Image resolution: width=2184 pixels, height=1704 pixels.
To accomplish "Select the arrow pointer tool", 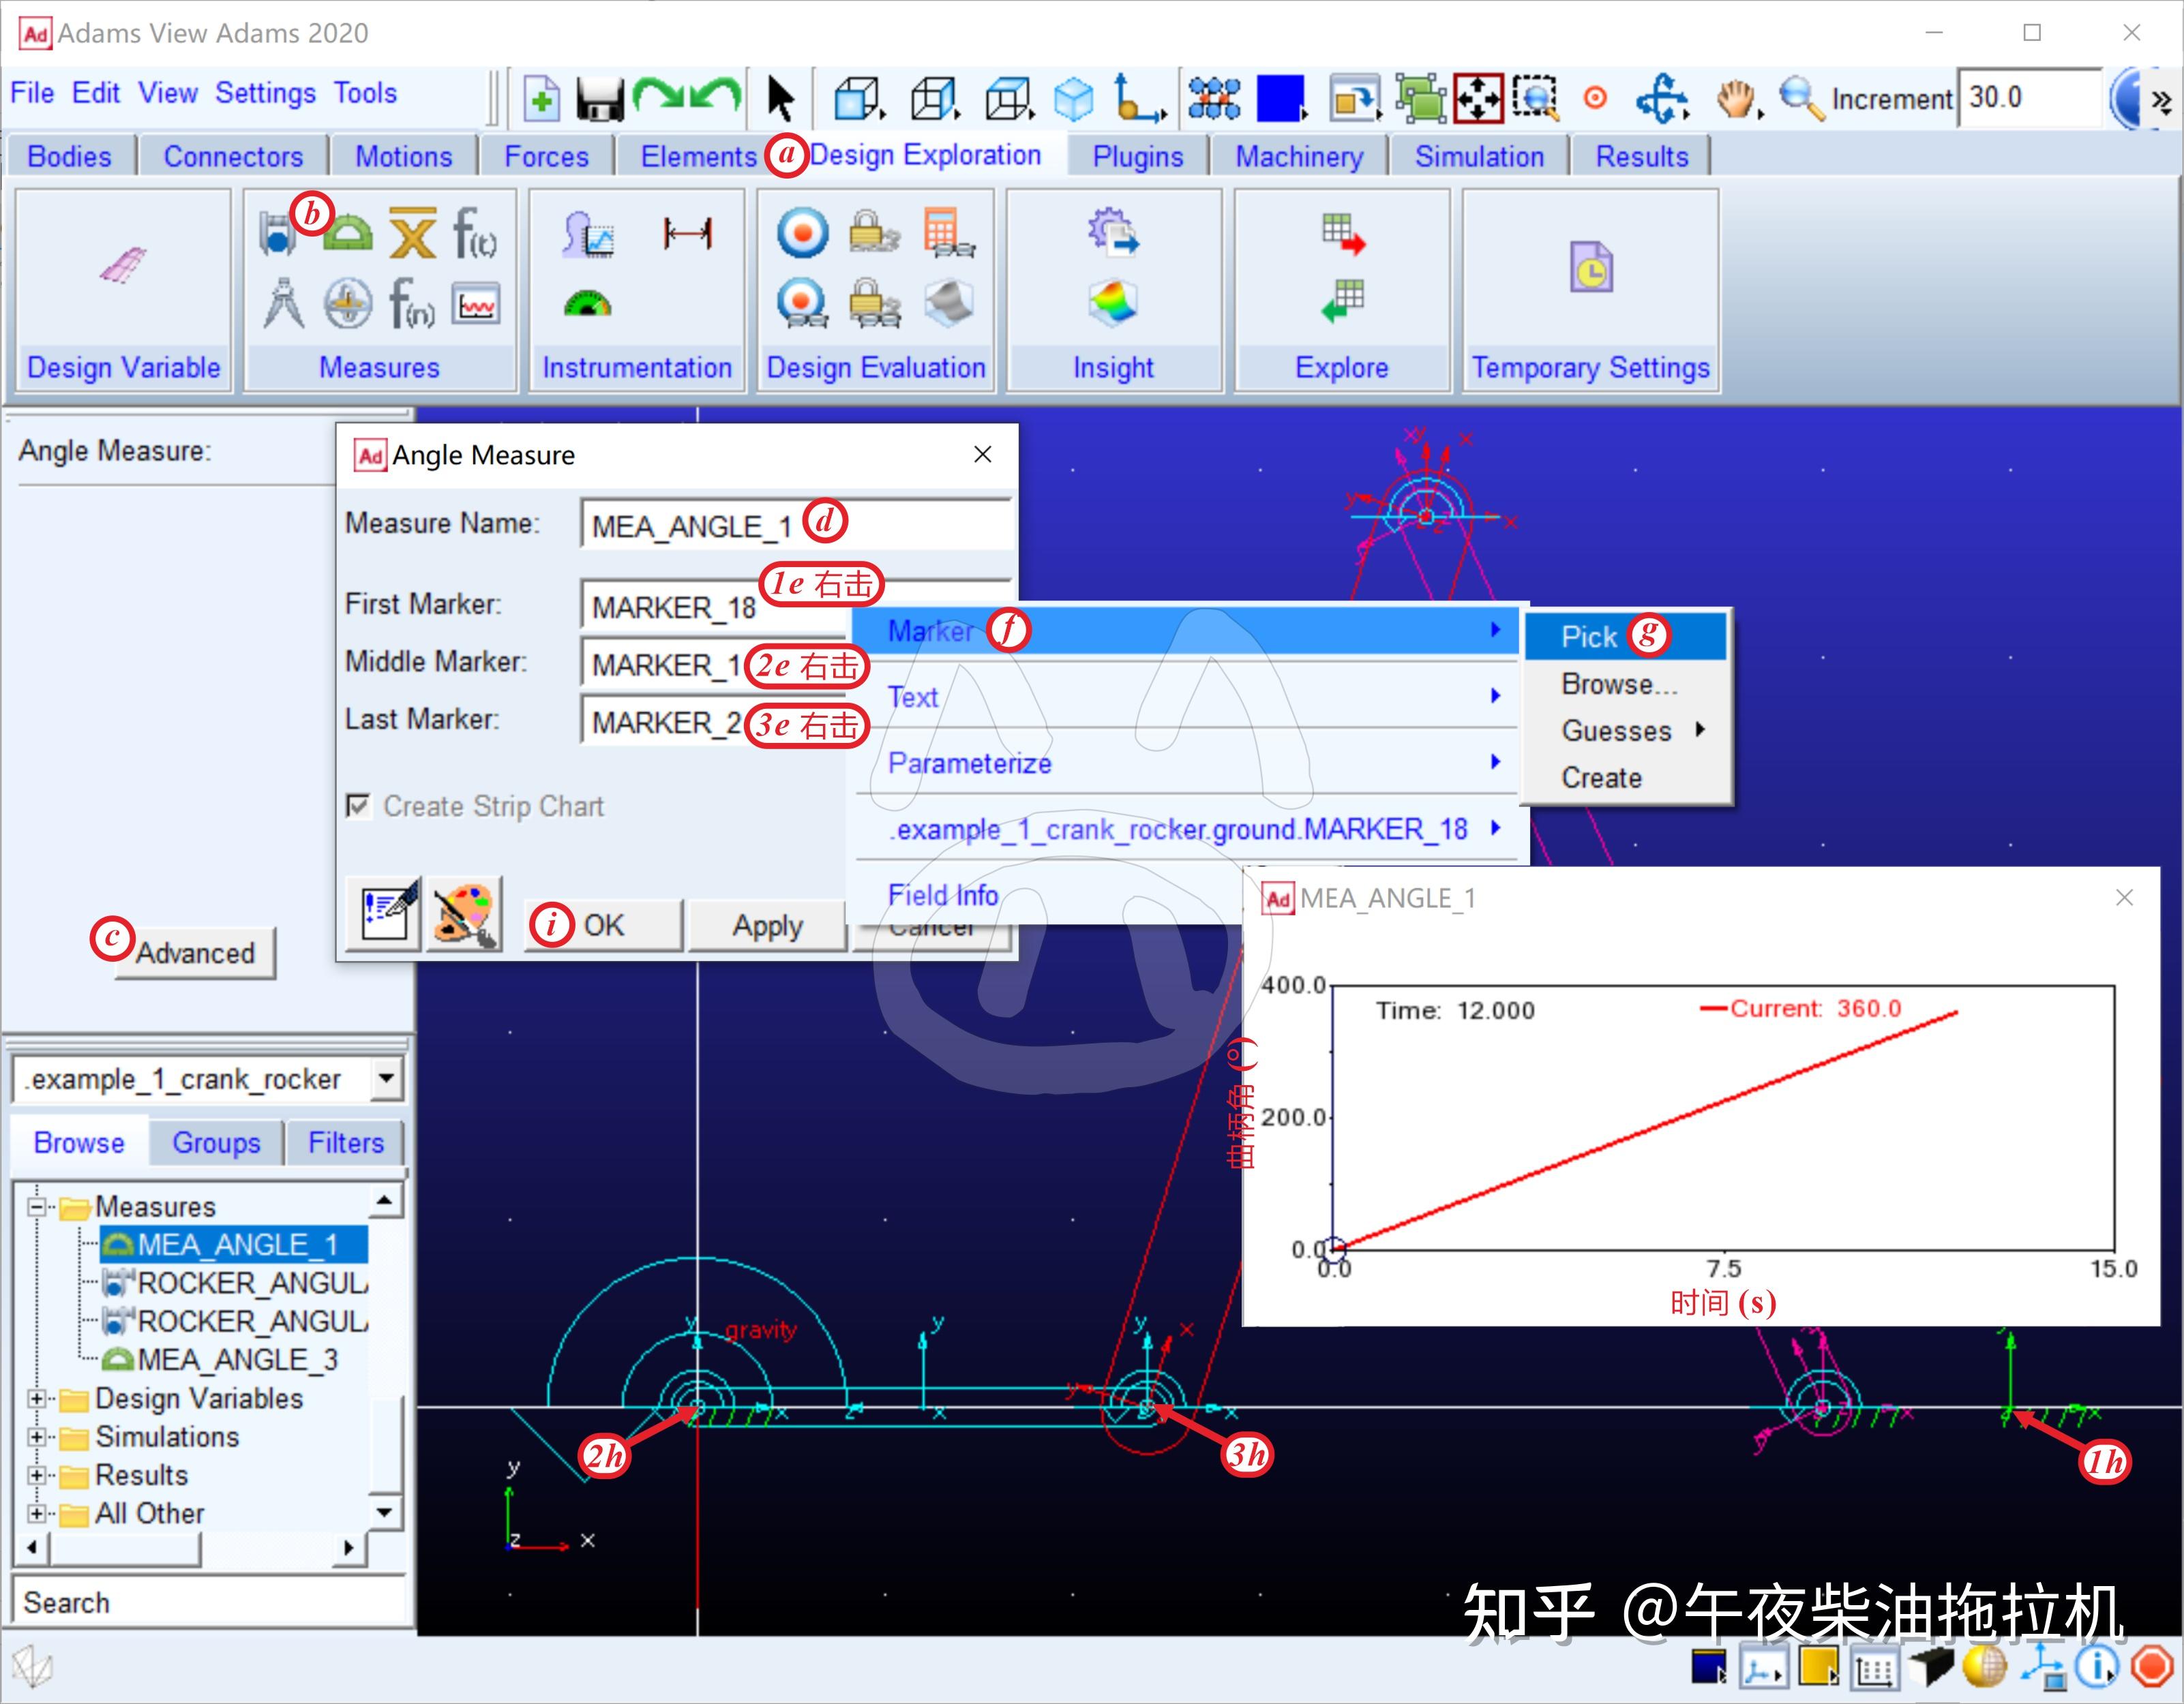I will click(779, 99).
